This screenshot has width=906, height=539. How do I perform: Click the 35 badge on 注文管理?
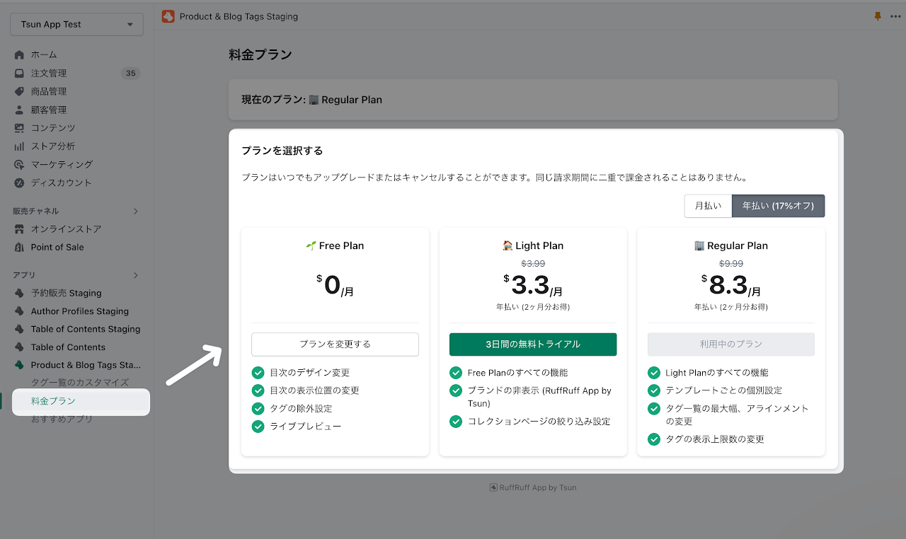point(130,74)
